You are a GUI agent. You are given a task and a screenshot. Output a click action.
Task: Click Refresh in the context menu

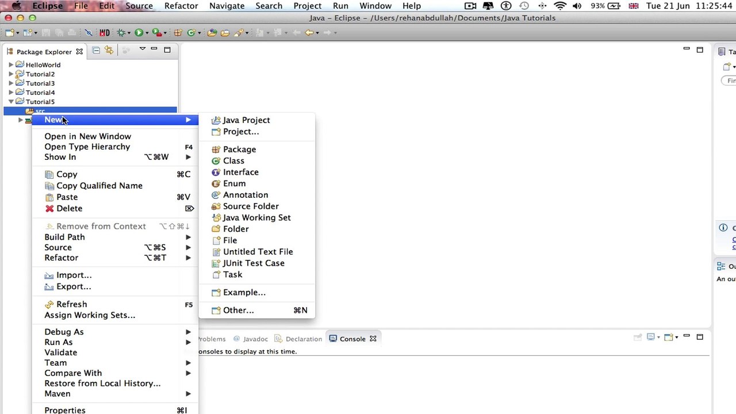[x=115, y=304]
